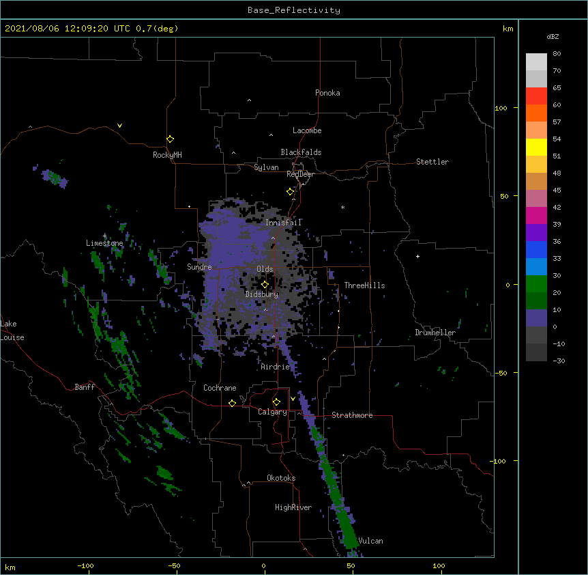Viewport: 588px width, 575px height.
Task: Click the yellow diamond marker above RockyMH
Action: tap(170, 139)
